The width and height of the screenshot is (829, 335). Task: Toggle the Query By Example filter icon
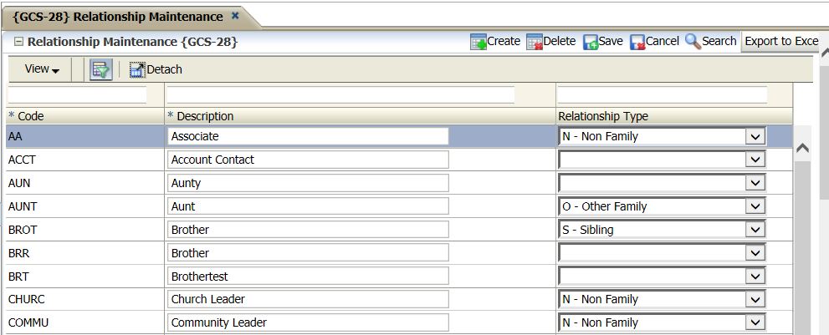(101, 70)
